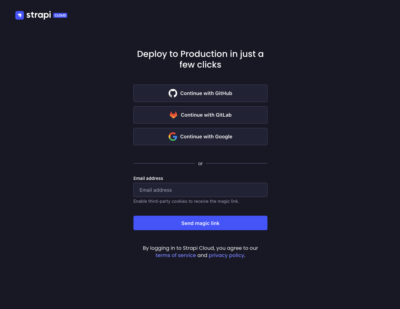The image size is (400, 309).
Task: Continue with GitHub
Action: coord(200,93)
